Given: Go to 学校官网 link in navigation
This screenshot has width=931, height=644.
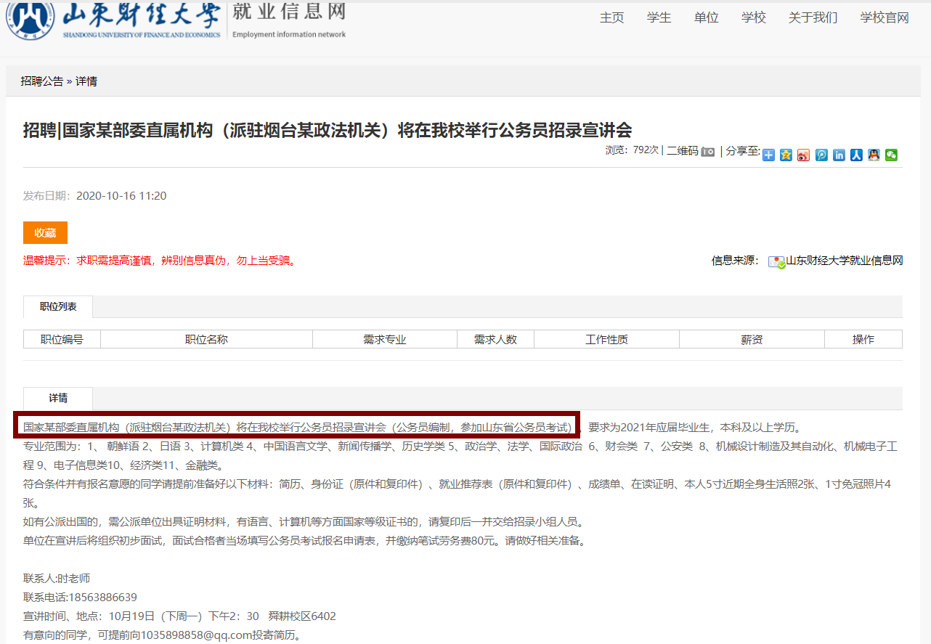Looking at the screenshot, I should tap(885, 18).
